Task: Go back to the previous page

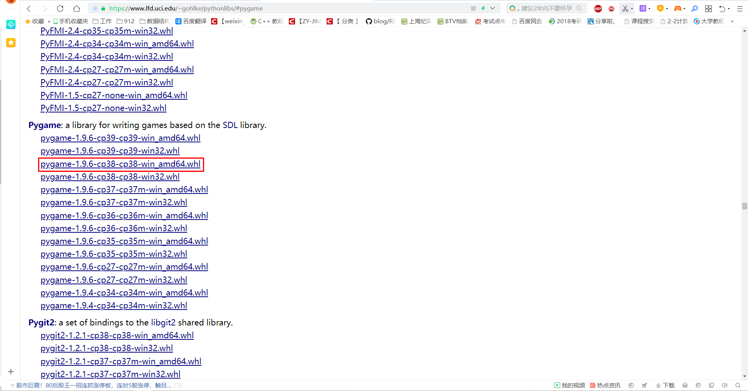Action: pyautogui.click(x=29, y=9)
